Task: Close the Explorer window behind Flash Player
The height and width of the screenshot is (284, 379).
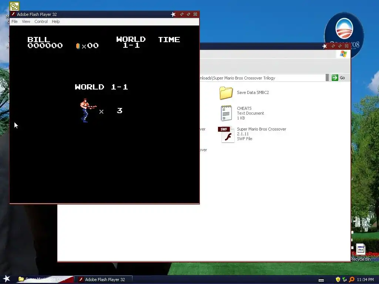Action: 346,46
